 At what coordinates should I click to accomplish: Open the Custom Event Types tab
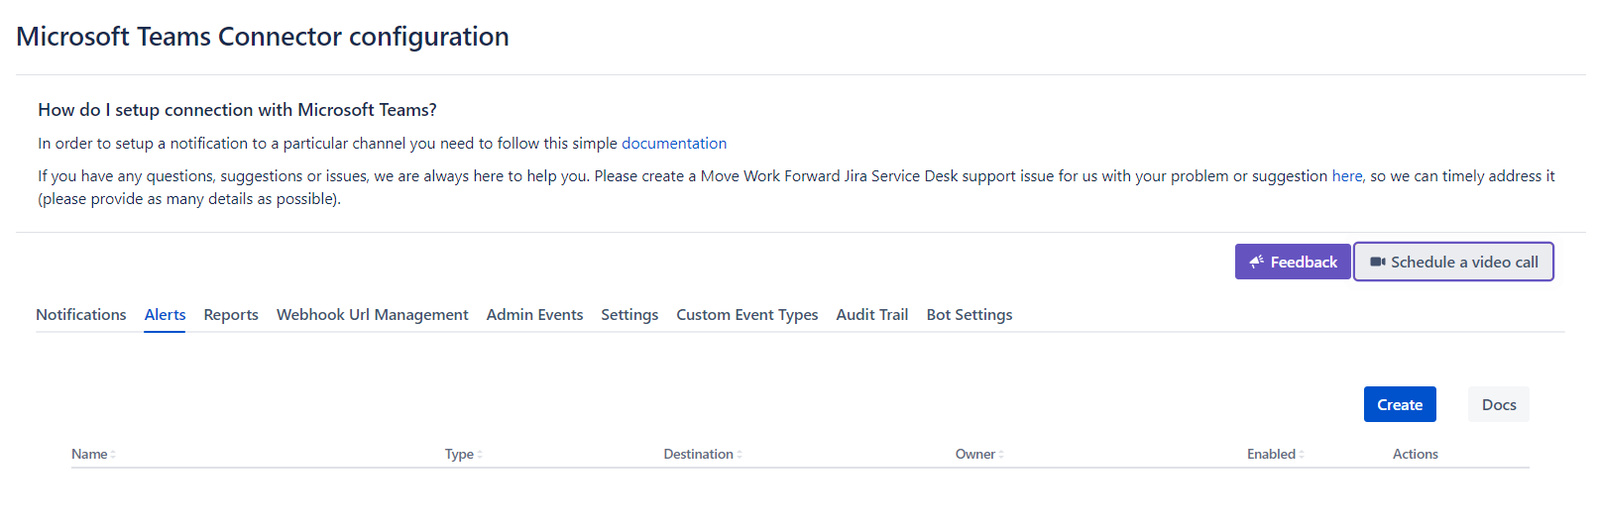point(746,315)
